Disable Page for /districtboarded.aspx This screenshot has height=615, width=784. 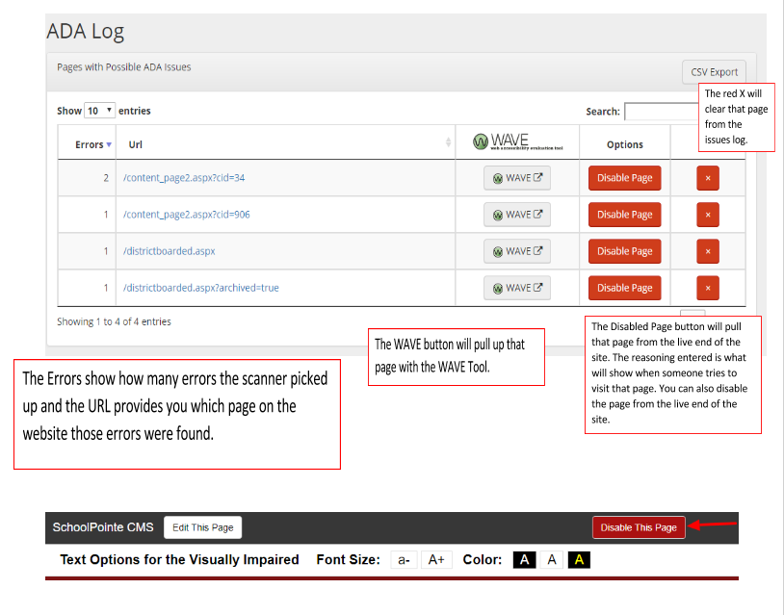tap(624, 251)
